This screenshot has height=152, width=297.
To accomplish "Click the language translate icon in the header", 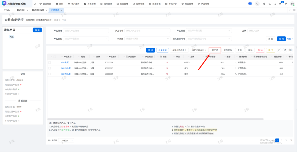I will pos(269,4).
